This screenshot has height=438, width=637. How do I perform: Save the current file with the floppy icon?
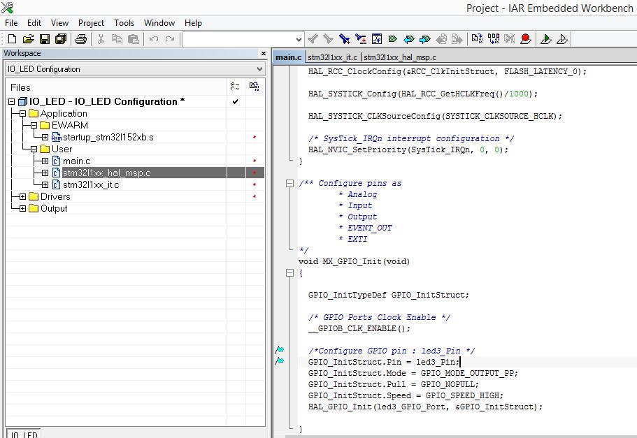[x=45, y=39]
